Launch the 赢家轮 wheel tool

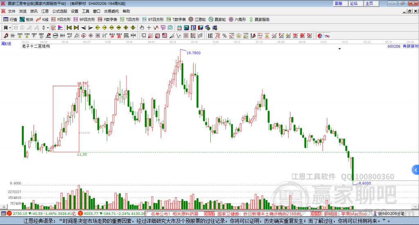pyautogui.click(x=217, y=20)
